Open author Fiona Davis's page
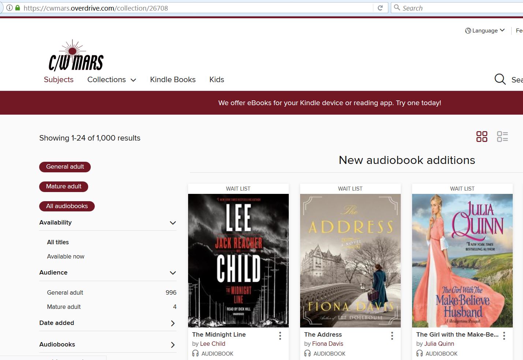Viewport: 523px width, 360px height. click(328, 344)
